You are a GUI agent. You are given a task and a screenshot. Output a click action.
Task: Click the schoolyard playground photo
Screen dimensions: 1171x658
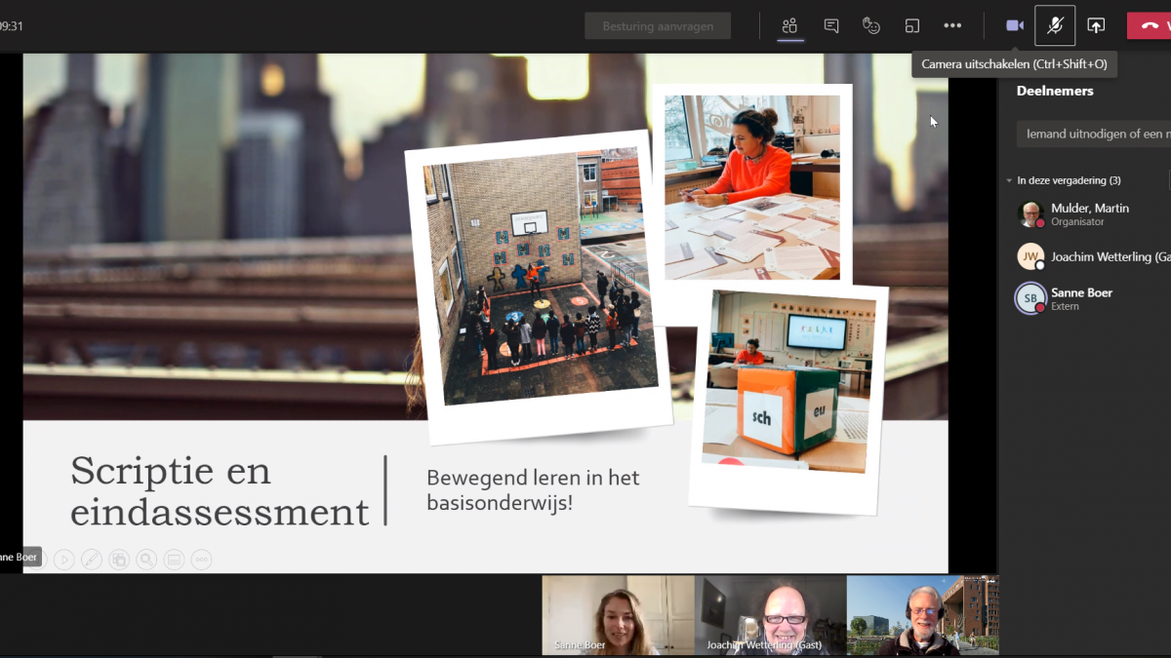[x=540, y=276]
